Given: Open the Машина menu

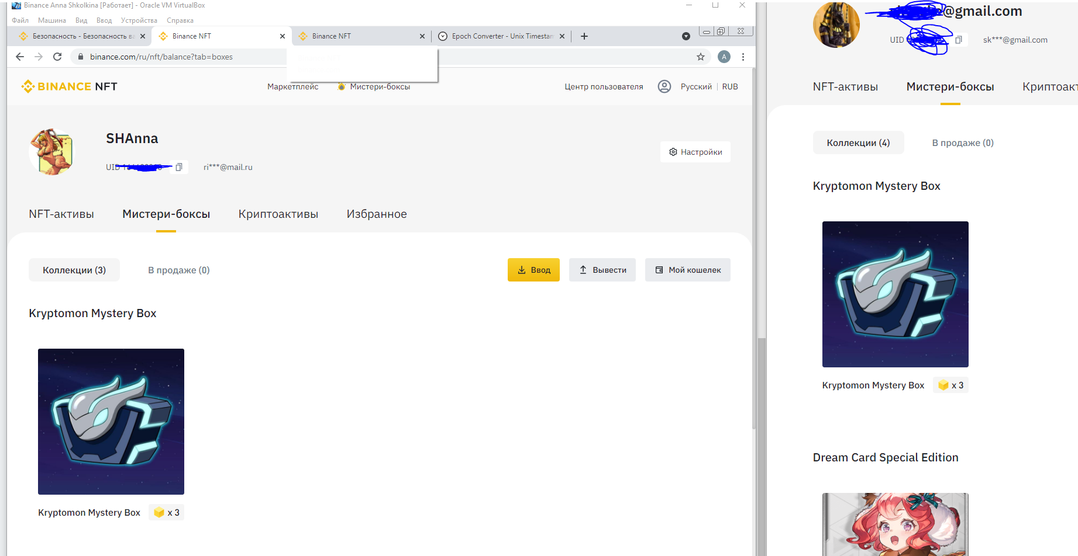Looking at the screenshot, I should pyautogui.click(x=52, y=20).
